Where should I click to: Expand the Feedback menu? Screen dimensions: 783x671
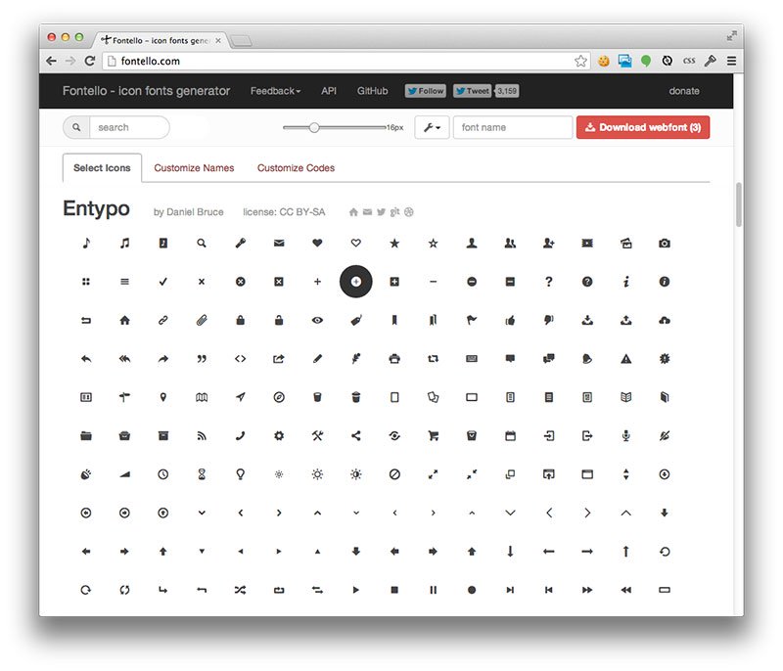(275, 91)
